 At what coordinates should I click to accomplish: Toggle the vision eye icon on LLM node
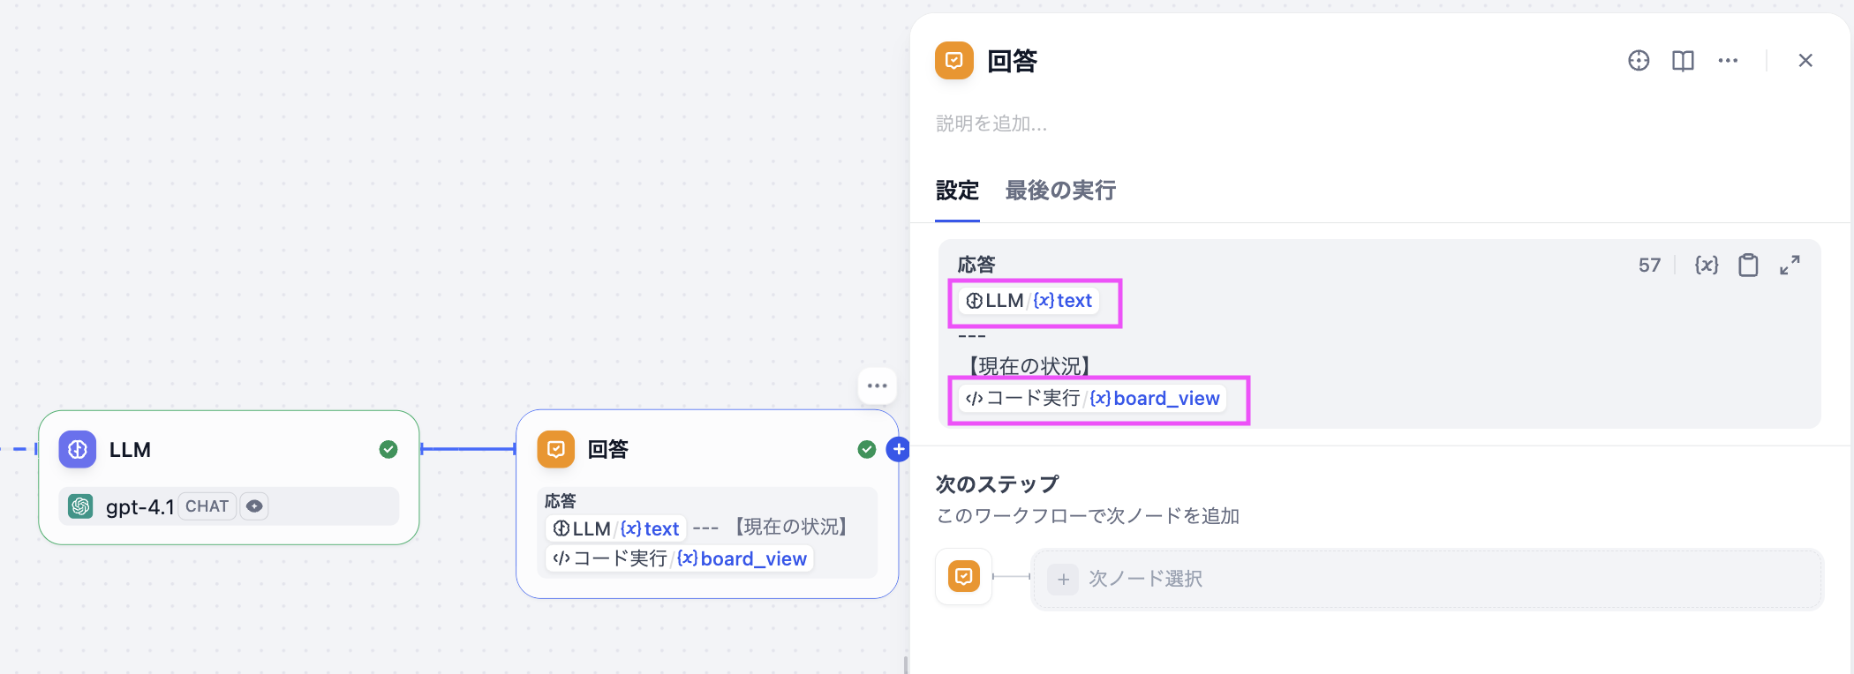click(x=254, y=506)
